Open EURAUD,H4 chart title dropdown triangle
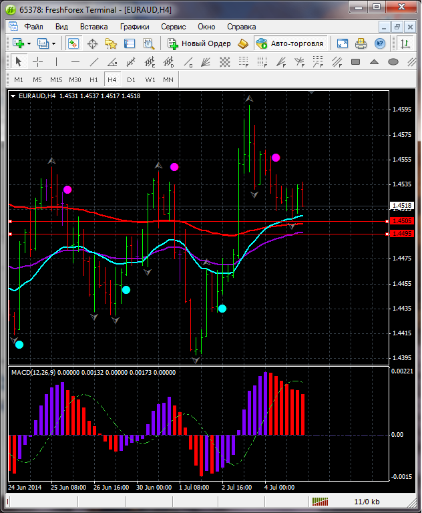Image resolution: width=422 pixels, height=513 pixels. pos(13,96)
